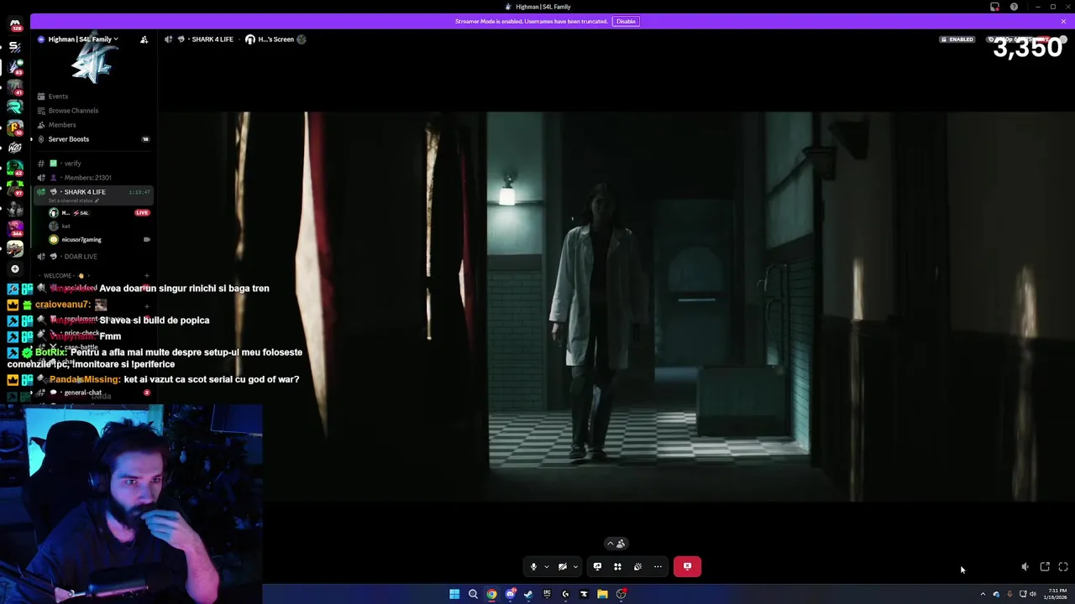Image resolution: width=1075 pixels, height=604 pixels.
Task: Open Server Boosts
Action: click(92, 139)
